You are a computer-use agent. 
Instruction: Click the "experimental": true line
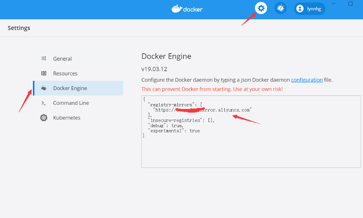(174, 131)
